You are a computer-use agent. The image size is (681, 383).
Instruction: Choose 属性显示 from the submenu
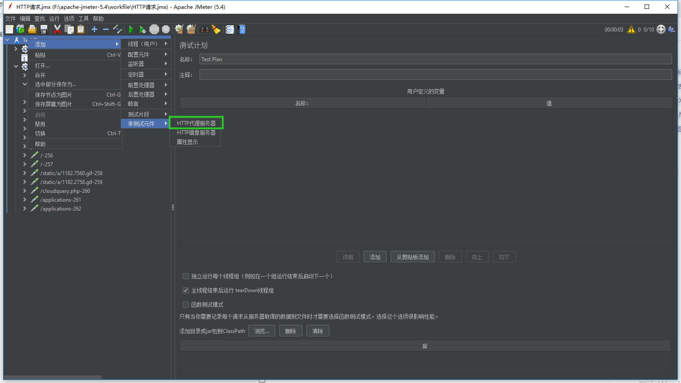coord(195,142)
